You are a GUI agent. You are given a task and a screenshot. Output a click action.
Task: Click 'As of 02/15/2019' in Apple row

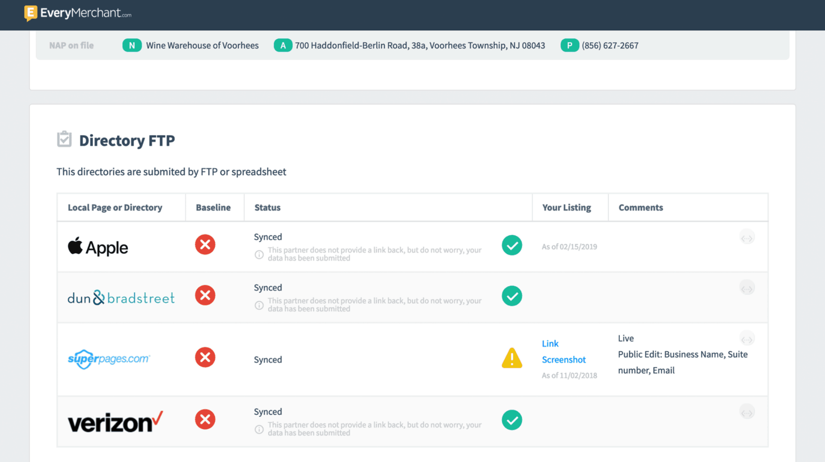pos(569,247)
